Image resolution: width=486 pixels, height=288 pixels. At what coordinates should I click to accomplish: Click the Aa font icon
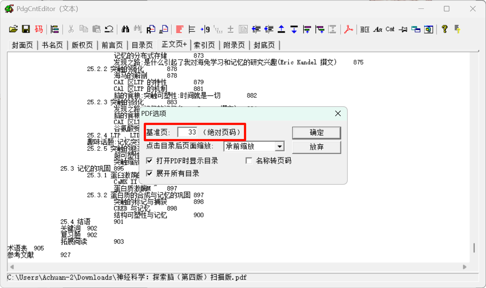pyautogui.click(x=377, y=29)
